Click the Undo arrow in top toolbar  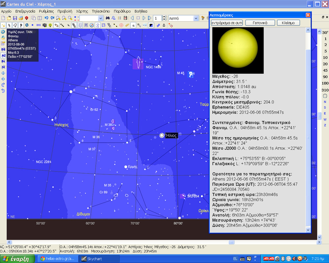click(46, 18)
